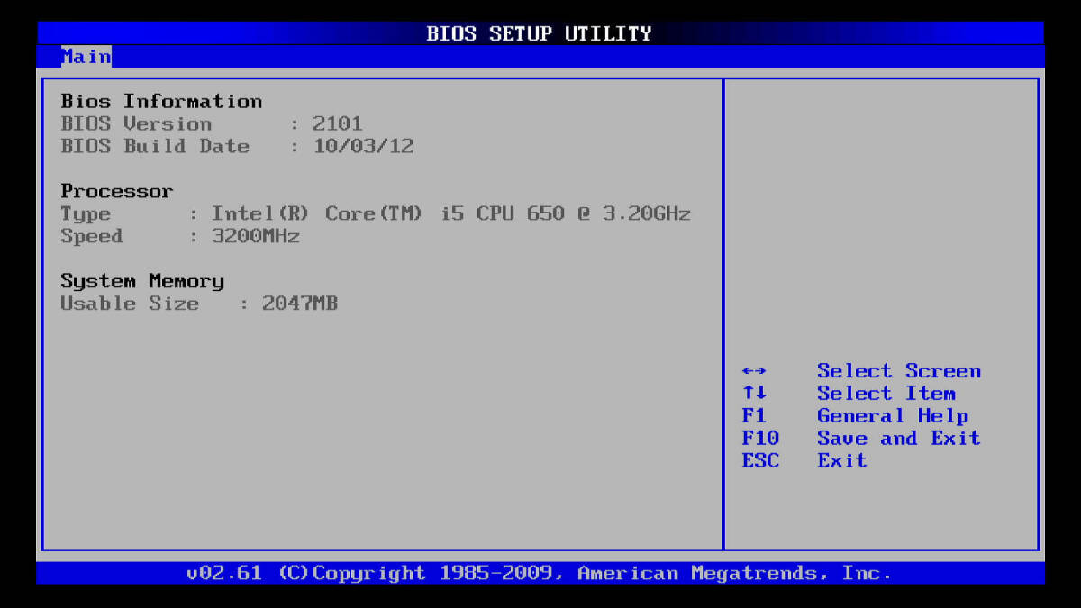The image size is (1081, 608).
Task: Click the Exit help text
Action: pyautogui.click(x=842, y=460)
